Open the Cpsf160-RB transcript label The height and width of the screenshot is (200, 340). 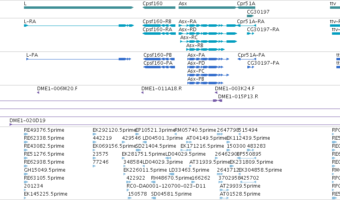coord(157,22)
